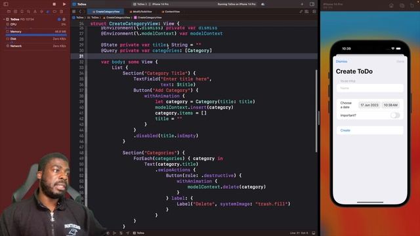Click the gray circle icon beside ToDos process

click(x=64, y=20)
